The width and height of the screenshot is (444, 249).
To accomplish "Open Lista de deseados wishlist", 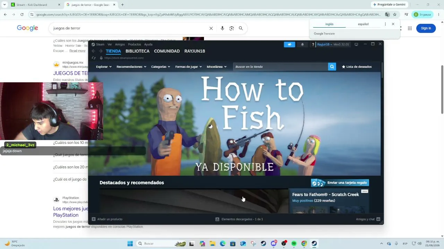I will coord(357,67).
